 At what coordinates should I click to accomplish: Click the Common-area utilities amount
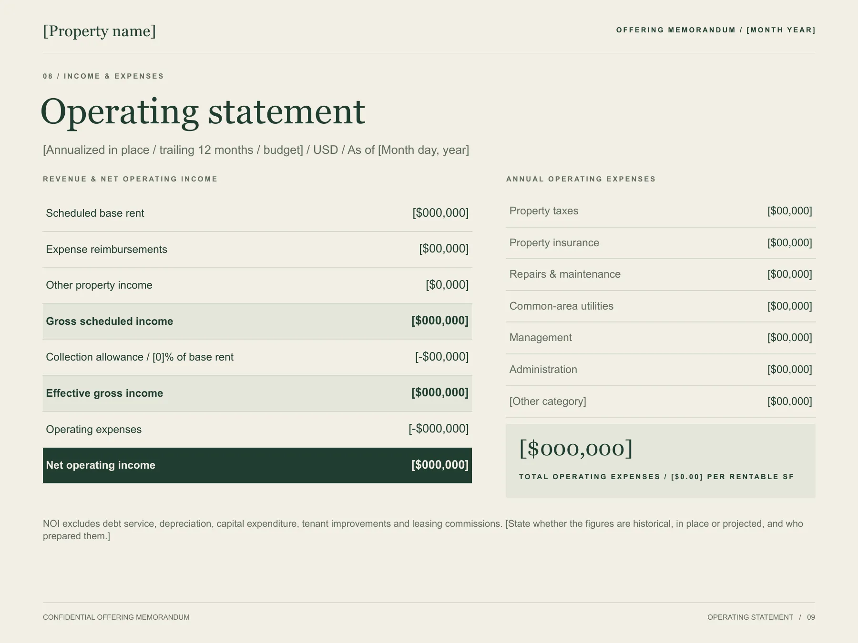coord(790,306)
